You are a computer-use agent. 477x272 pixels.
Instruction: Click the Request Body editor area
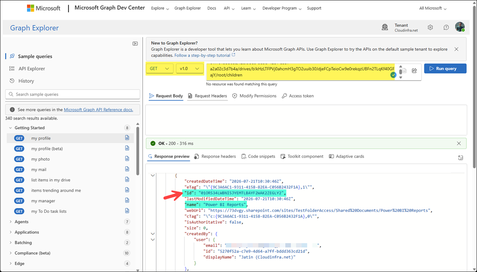306,120
